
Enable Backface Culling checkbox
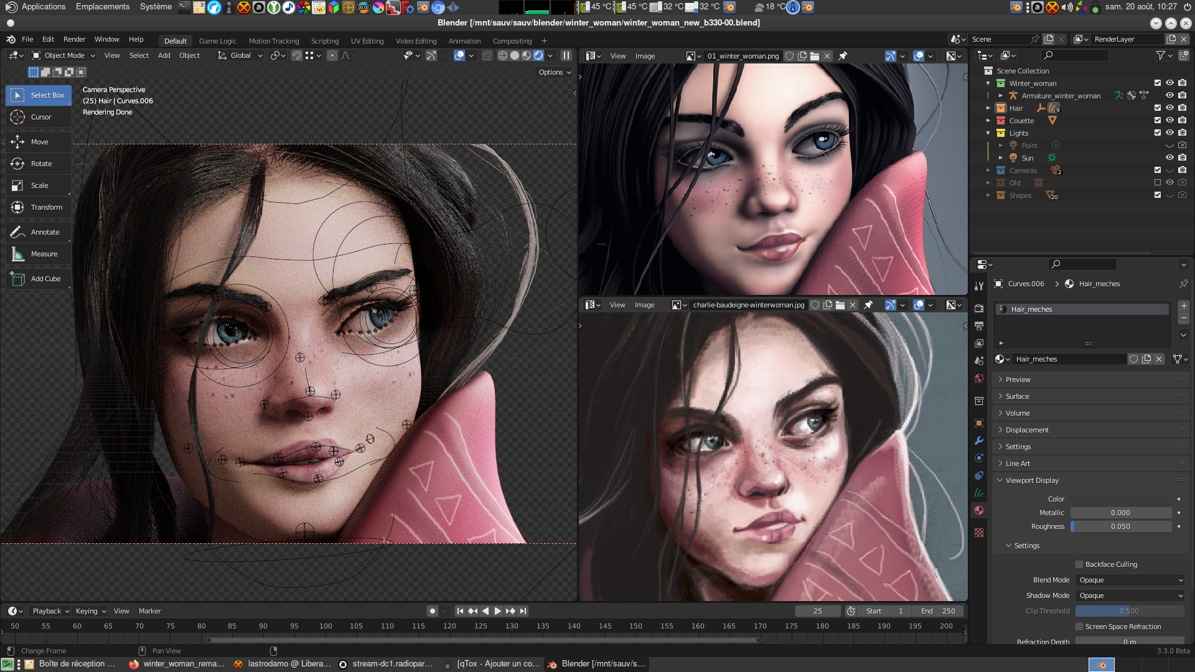coord(1079,564)
